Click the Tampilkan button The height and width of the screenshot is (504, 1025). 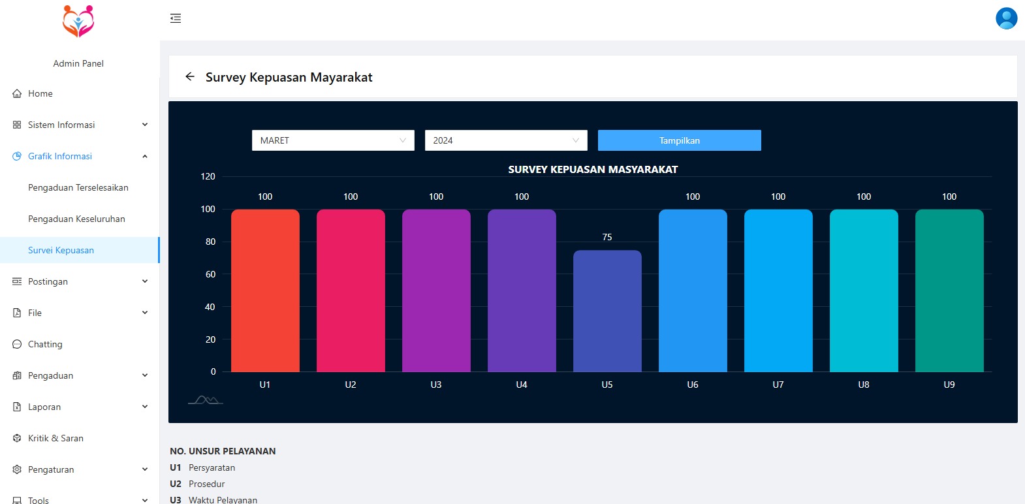[680, 140]
